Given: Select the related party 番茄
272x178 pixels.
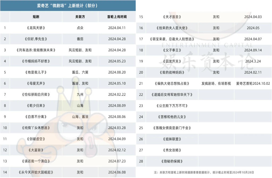Looking at the screenshot, I should [x=80, y=39].
